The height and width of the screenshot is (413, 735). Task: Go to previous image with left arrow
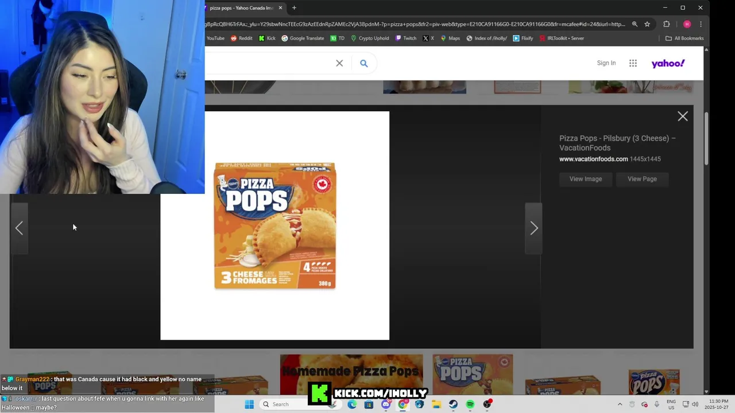coord(19,228)
